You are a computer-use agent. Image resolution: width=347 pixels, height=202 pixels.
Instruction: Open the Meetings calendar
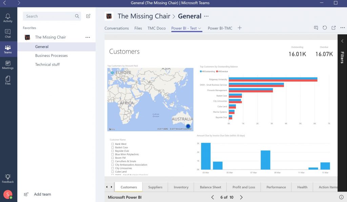(8, 65)
